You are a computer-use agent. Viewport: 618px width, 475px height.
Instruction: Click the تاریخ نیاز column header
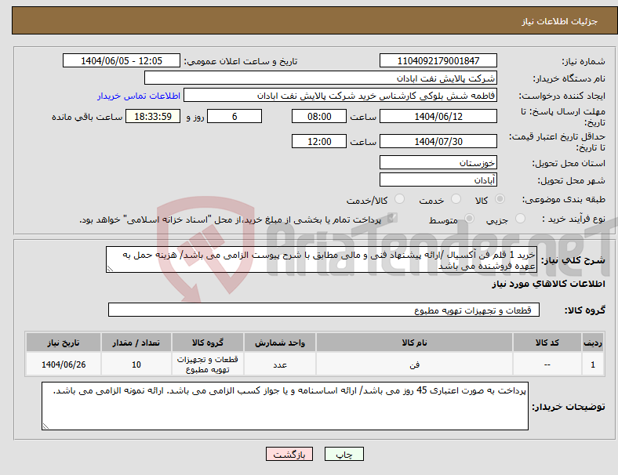[x=64, y=343]
